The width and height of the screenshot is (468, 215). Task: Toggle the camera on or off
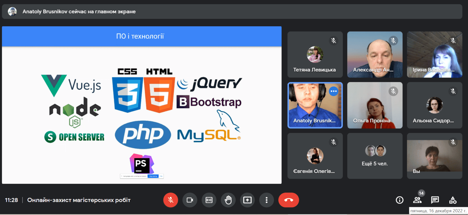point(190,200)
